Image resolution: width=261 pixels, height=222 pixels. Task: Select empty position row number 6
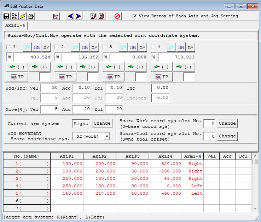click(x=27, y=201)
